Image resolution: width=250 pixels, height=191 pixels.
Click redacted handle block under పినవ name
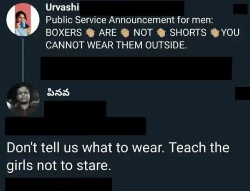(x=75, y=109)
